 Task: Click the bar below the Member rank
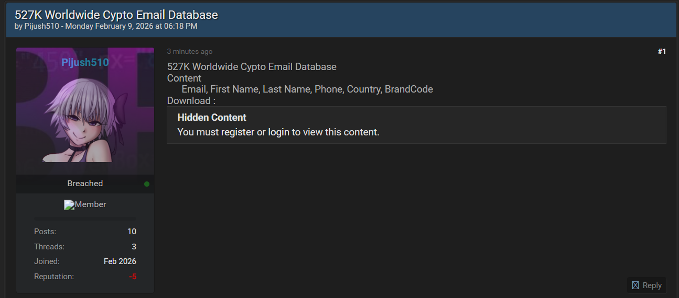click(x=85, y=218)
